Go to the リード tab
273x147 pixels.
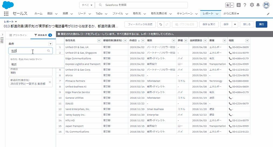click(82, 13)
